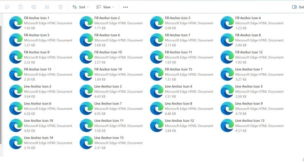Viewport: 304px width, 163px height.
Task: Select the Edge icon of Line Anchor Icon 2
Action: click(x=16, y=91)
